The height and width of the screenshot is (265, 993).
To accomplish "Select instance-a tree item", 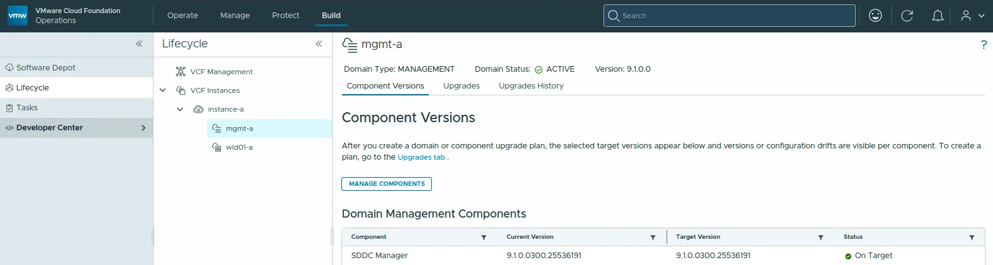I will point(226,109).
